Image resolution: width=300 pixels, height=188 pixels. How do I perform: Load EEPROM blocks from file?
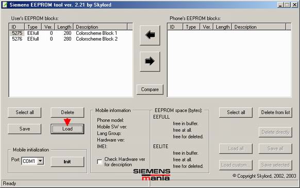pyautogui.click(x=68, y=129)
